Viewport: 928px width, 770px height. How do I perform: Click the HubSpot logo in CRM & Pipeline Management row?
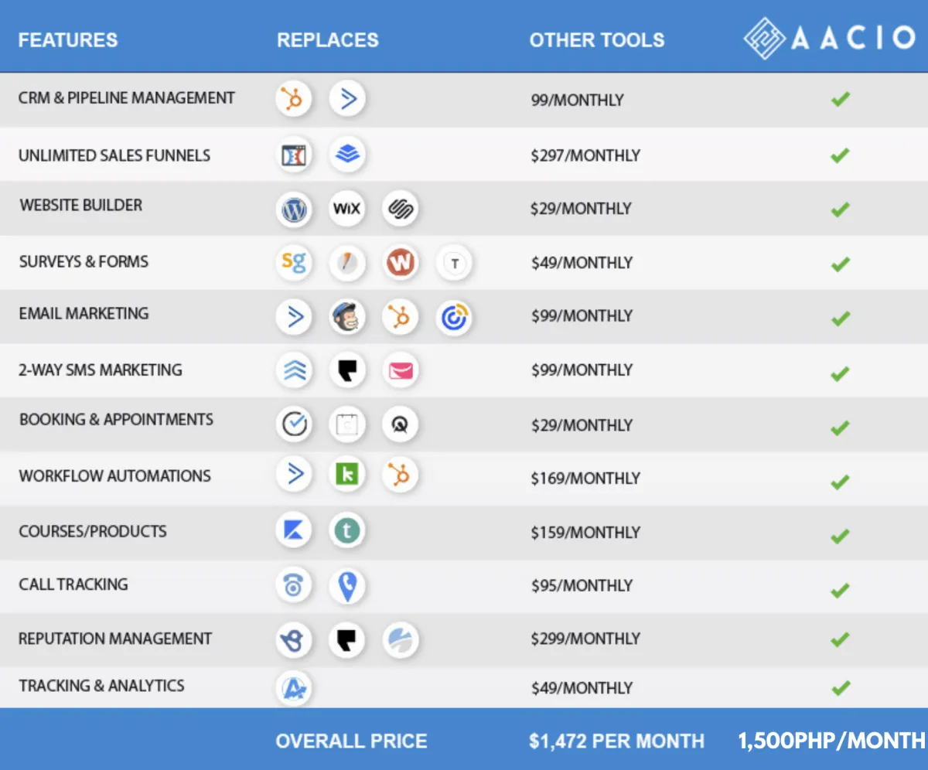[x=294, y=100]
